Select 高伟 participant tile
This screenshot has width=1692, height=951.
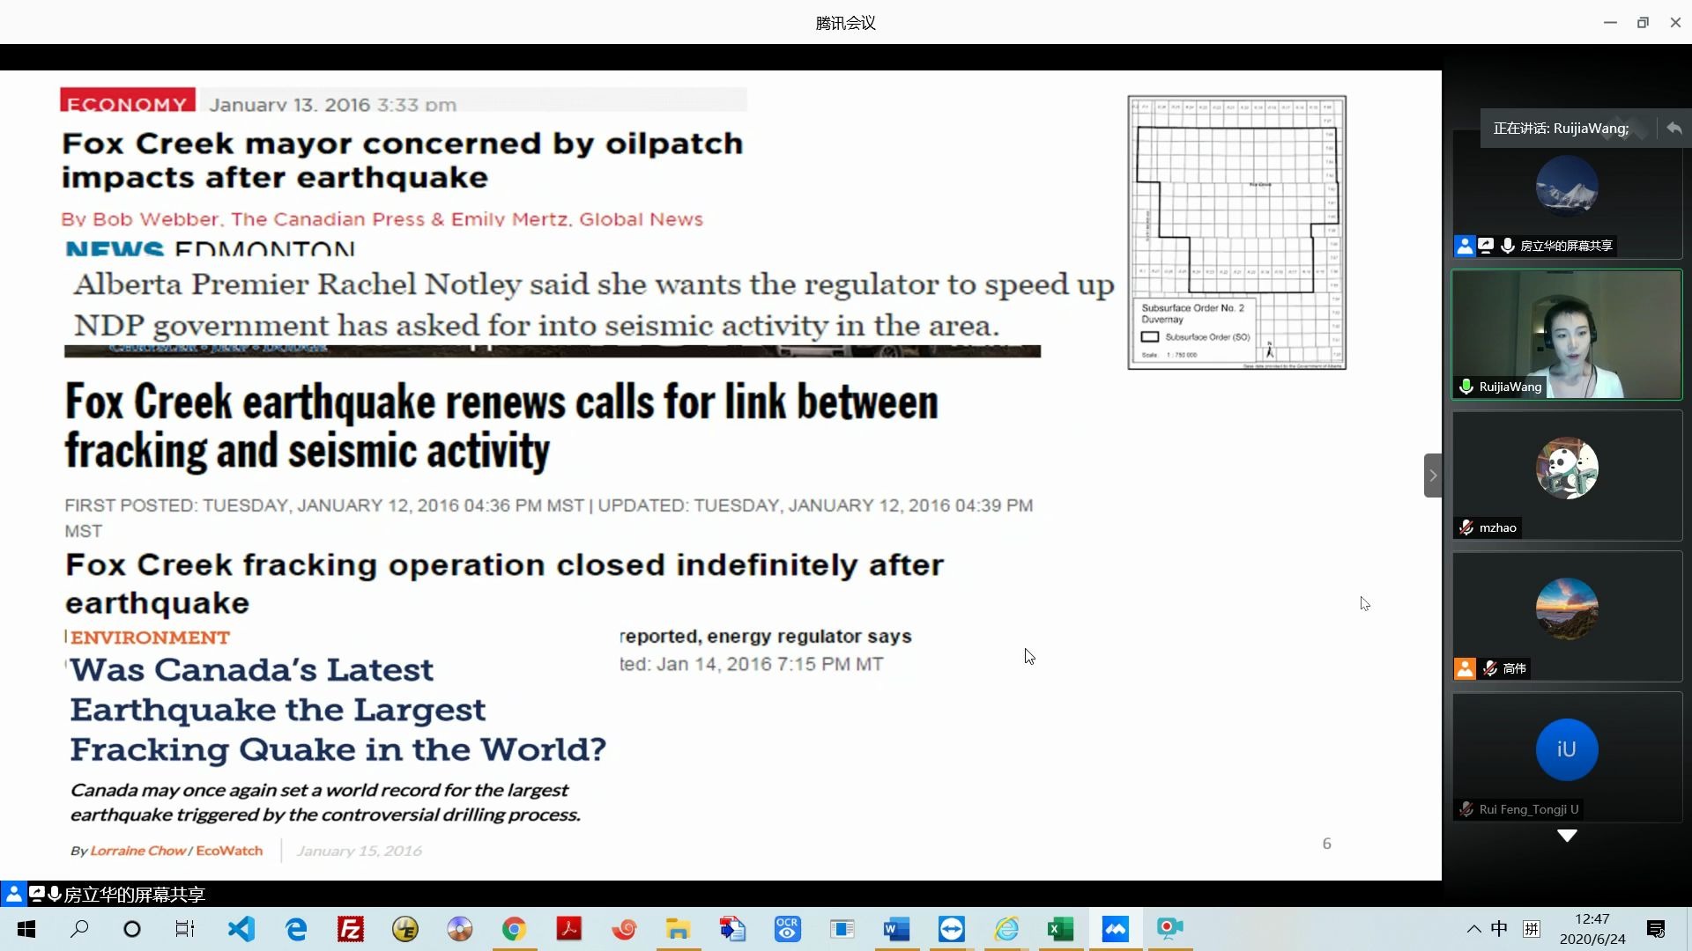(1567, 616)
